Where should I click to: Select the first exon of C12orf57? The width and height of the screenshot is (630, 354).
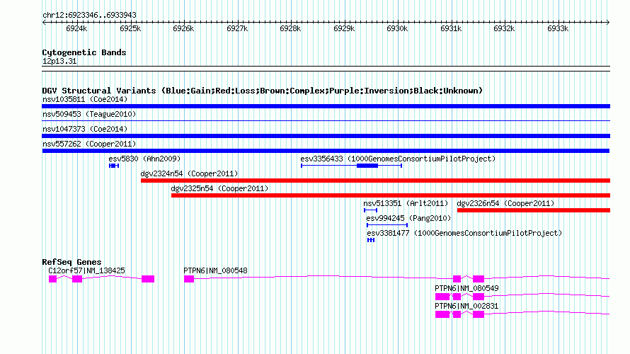pos(52,279)
